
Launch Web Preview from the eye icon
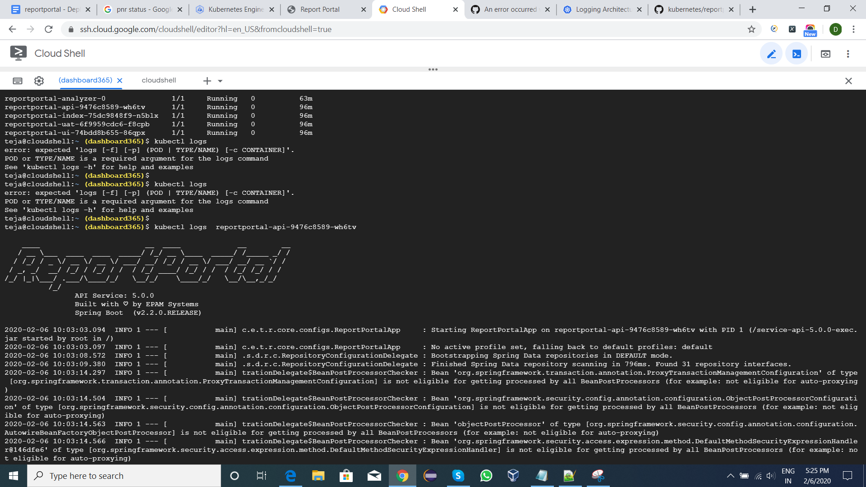click(826, 53)
